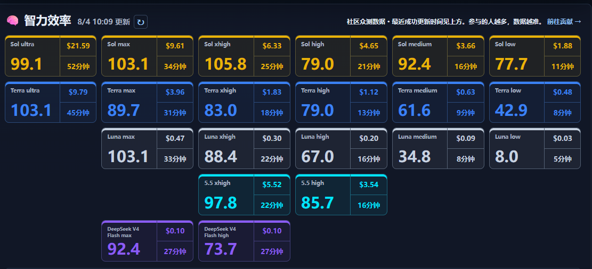
Task: Open the 前往贡献 link
Action: point(564,22)
